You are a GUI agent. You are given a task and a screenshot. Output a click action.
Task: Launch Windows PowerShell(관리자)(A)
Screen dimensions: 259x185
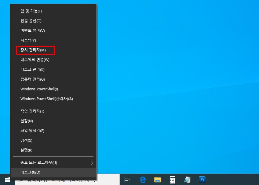tap(53, 99)
